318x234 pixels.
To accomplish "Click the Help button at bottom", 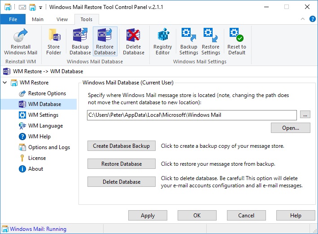I will point(296,215).
